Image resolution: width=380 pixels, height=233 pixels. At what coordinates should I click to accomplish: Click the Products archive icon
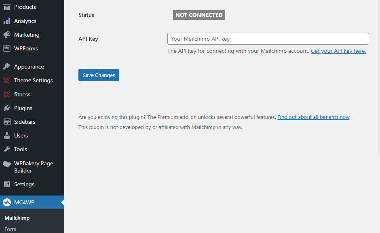tap(7, 7)
